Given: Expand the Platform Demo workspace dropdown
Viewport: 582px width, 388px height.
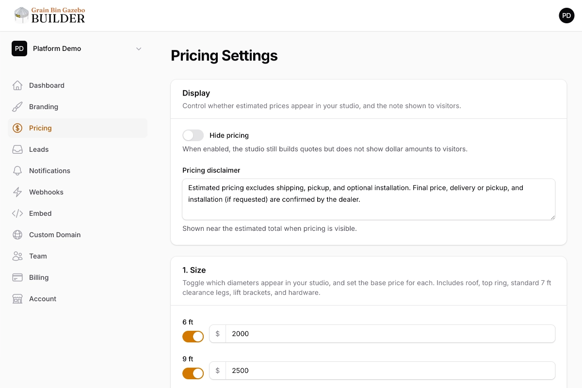Looking at the screenshot, I should tap(139, 48).
